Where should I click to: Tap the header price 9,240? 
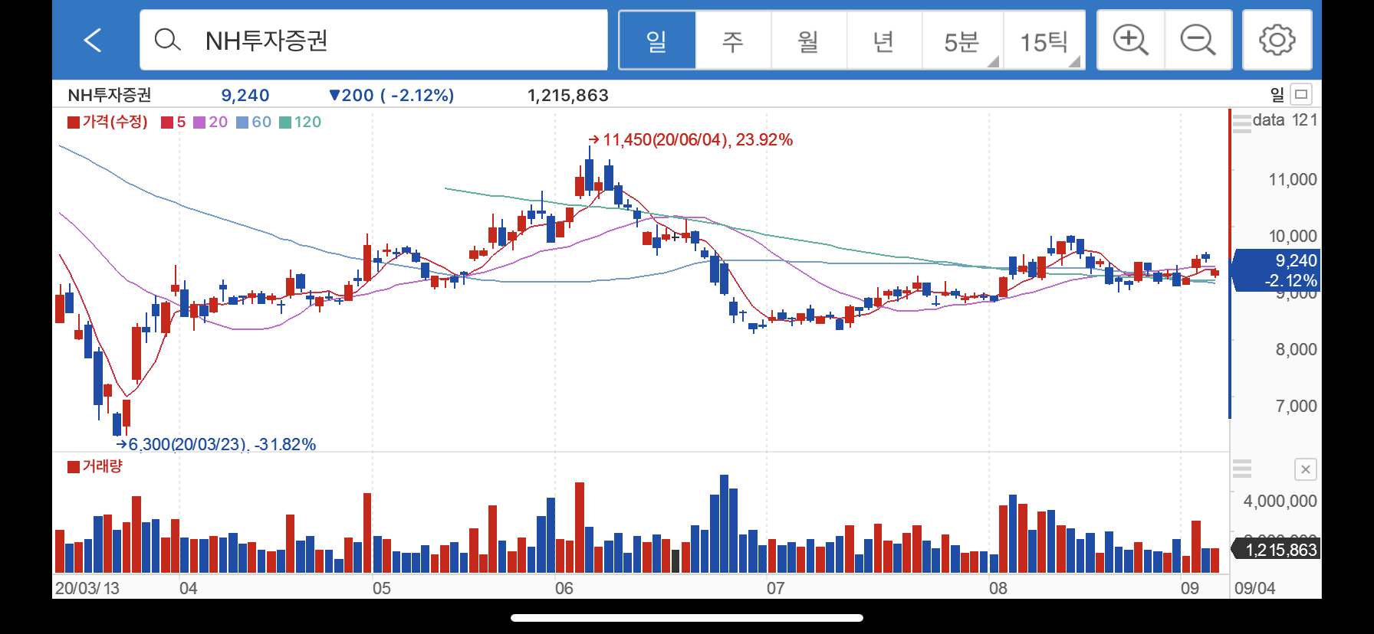pyautogui.click(x=245, y=95)
